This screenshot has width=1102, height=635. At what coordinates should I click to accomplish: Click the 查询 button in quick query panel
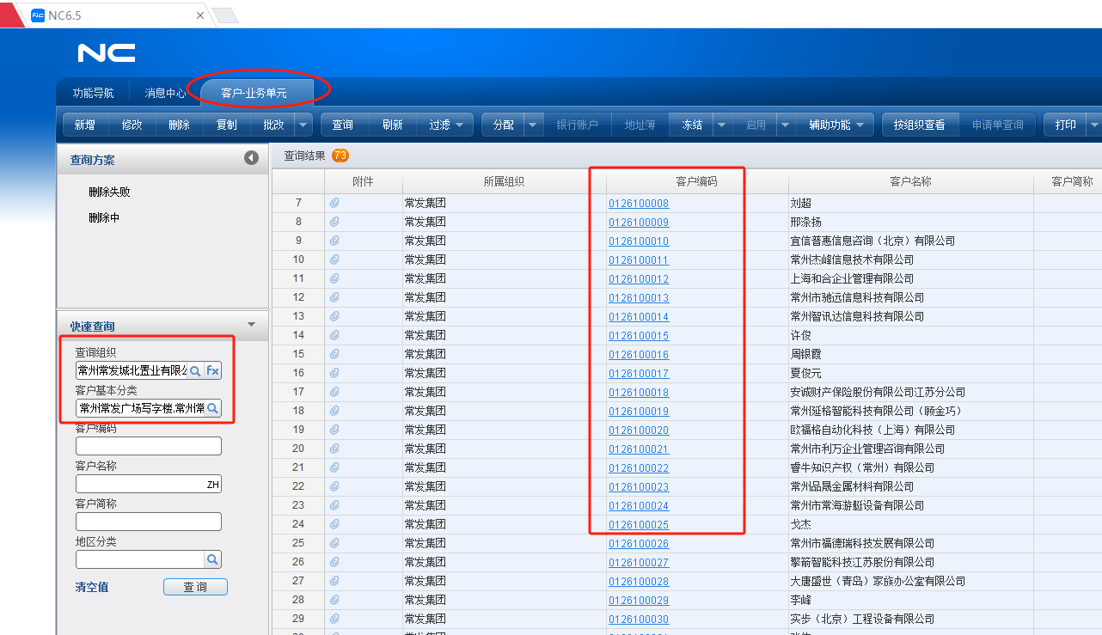point(195,587)
